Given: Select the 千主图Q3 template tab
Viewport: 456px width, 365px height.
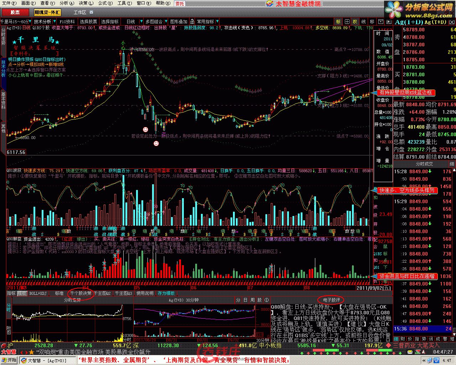Looking at the screenshot, I should 124,293.
